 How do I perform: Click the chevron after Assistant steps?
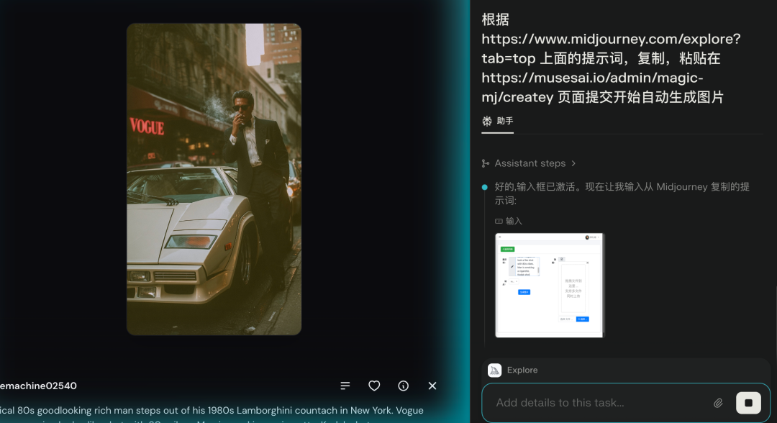pos(573,164)
